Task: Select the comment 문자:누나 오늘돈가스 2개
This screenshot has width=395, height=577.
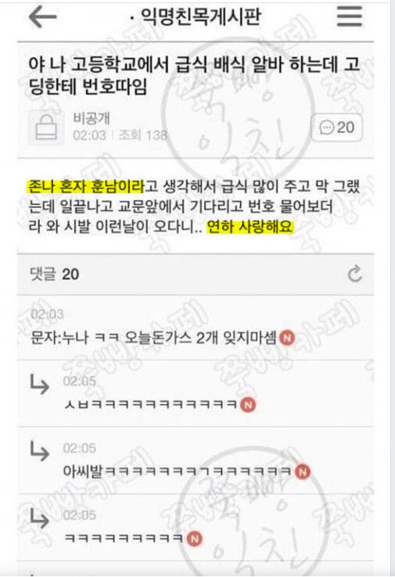Action: click(x=153, y=338)
